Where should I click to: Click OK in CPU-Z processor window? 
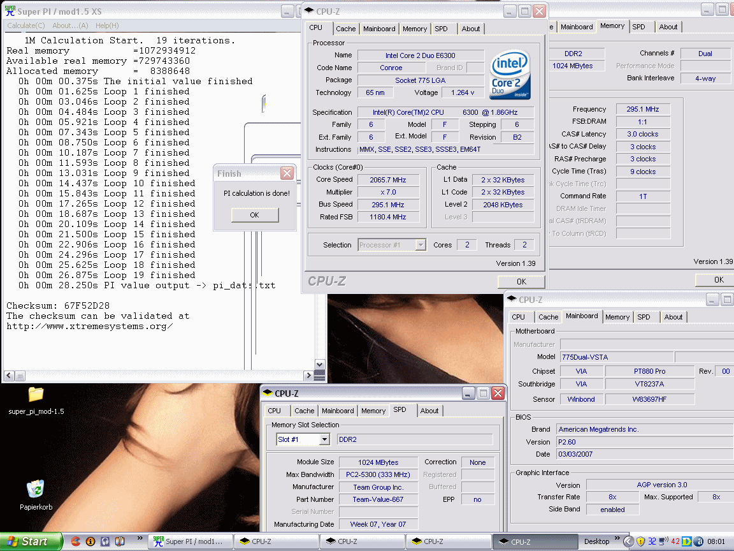[521, 281]
